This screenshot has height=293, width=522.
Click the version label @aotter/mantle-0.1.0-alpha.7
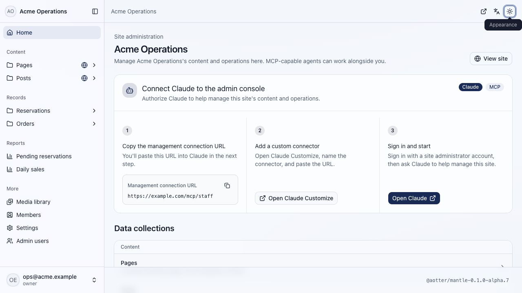467,280
